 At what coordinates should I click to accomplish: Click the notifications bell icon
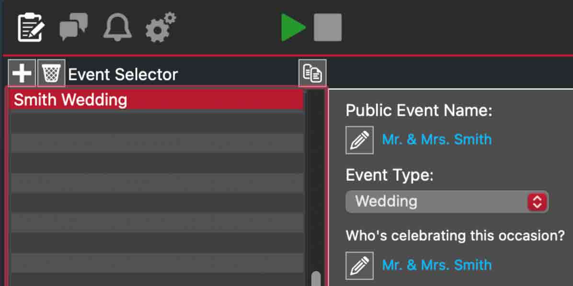click(x=117, y=27)
